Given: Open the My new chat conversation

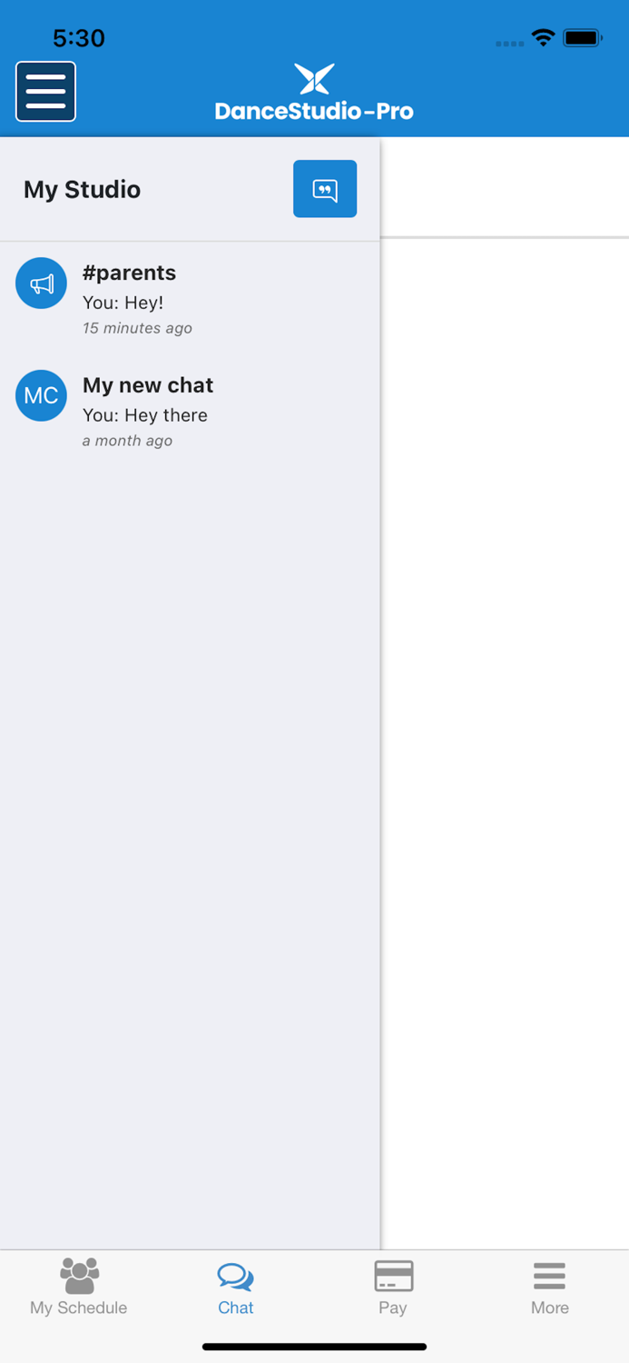Looking at the screenshot, I should 190,412.
